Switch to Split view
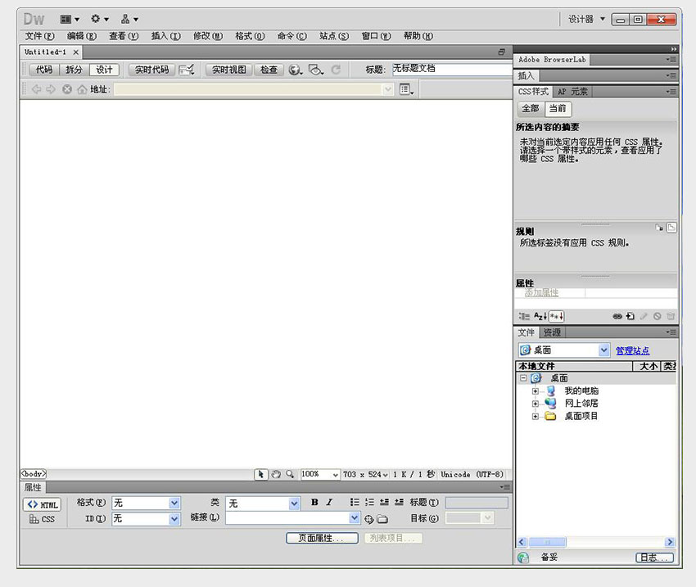The width and height of the screenshot is (696, 587). pos(75,70)
